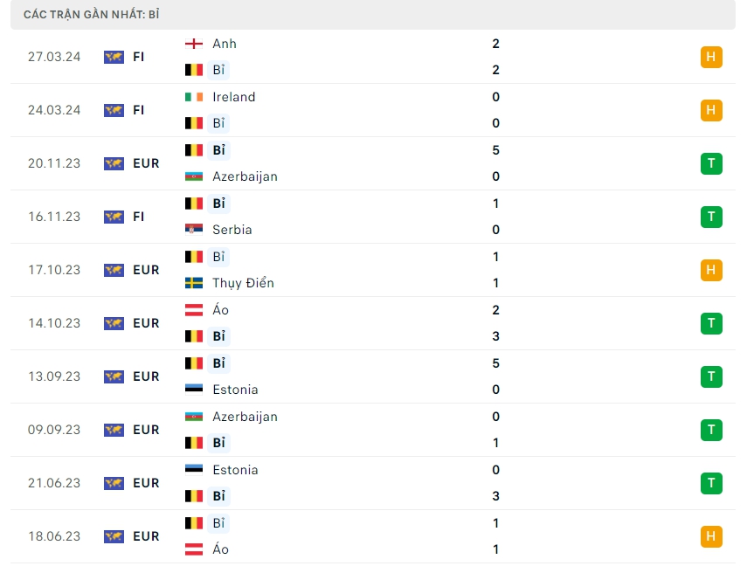Click the green T badge for Serbia match
This screenshot has height=566, width=747.
coord(711,217)
